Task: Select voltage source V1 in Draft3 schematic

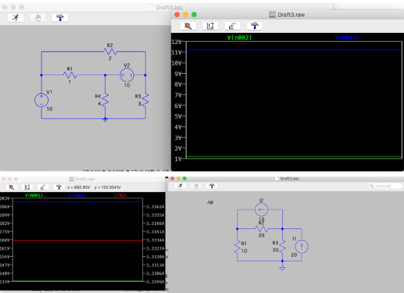Action: 41,100
